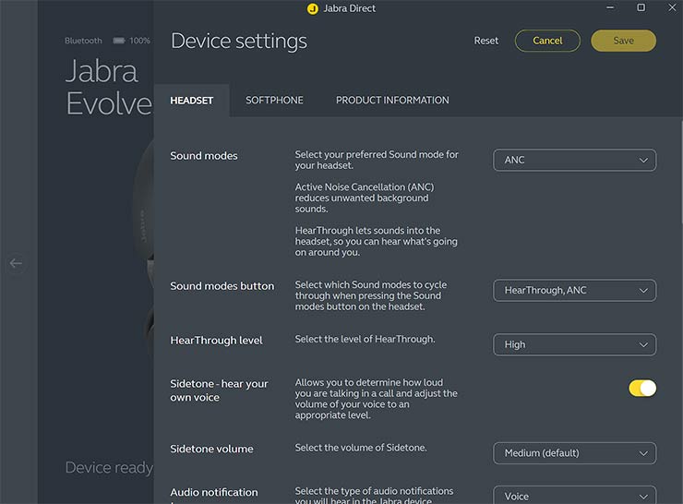Click the Jabra Direct logo icon
The image size is (683, 504).
pos(312,8)
